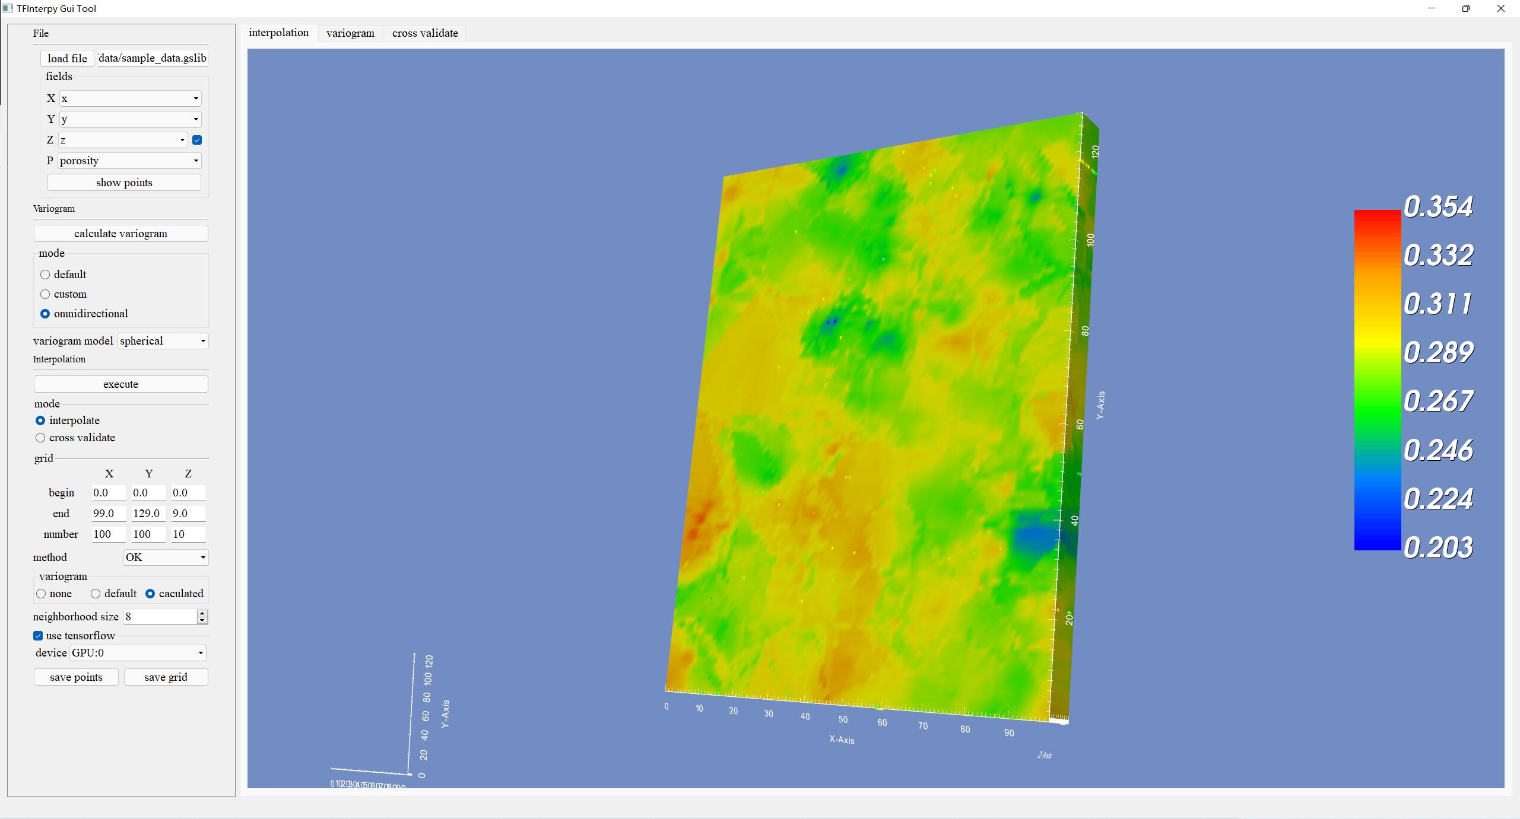1520x819 pixels.
Task: Choose cross validate interpolation mode
Action: [40, 438]
